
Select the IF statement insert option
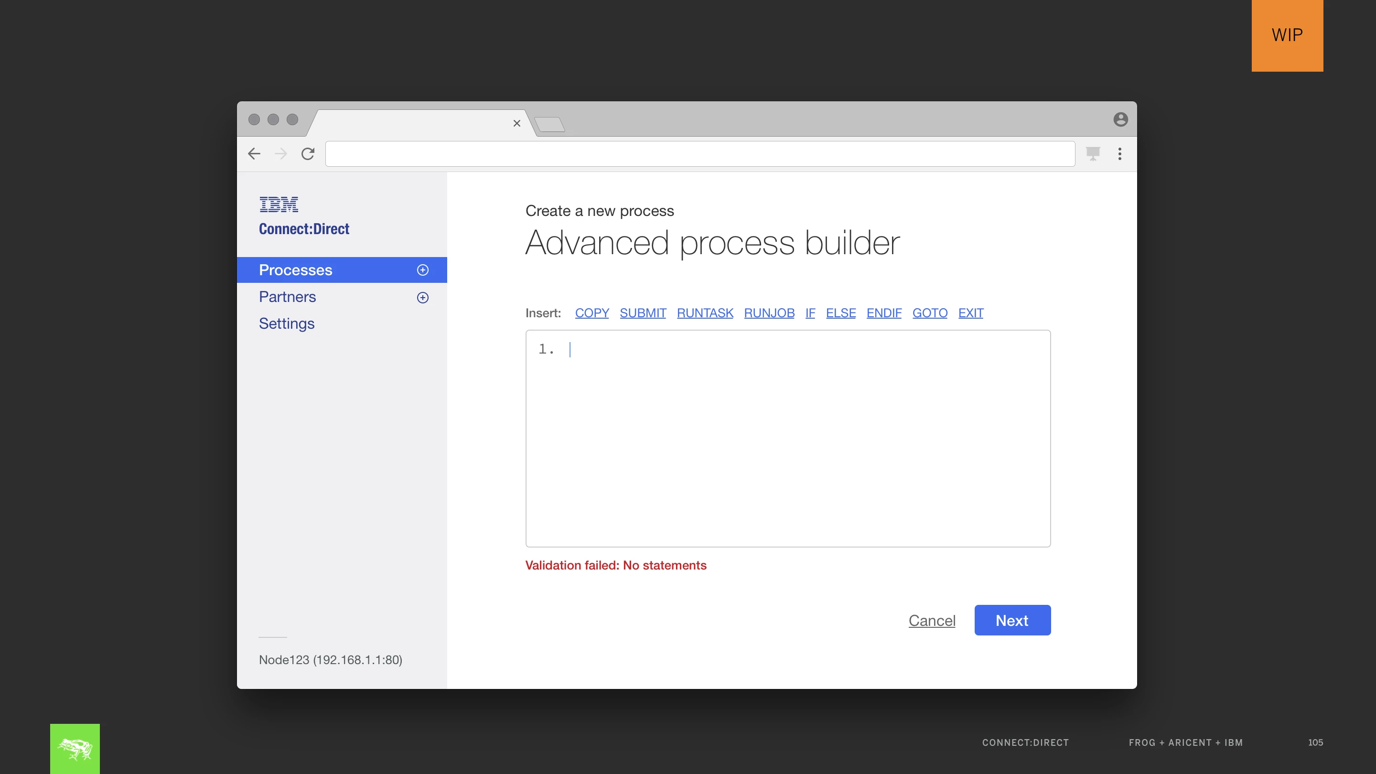tap(810, 313)
